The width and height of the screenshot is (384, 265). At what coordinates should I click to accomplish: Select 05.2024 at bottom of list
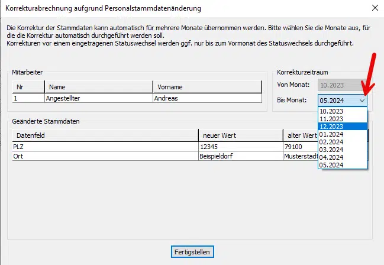pos(331,164)
